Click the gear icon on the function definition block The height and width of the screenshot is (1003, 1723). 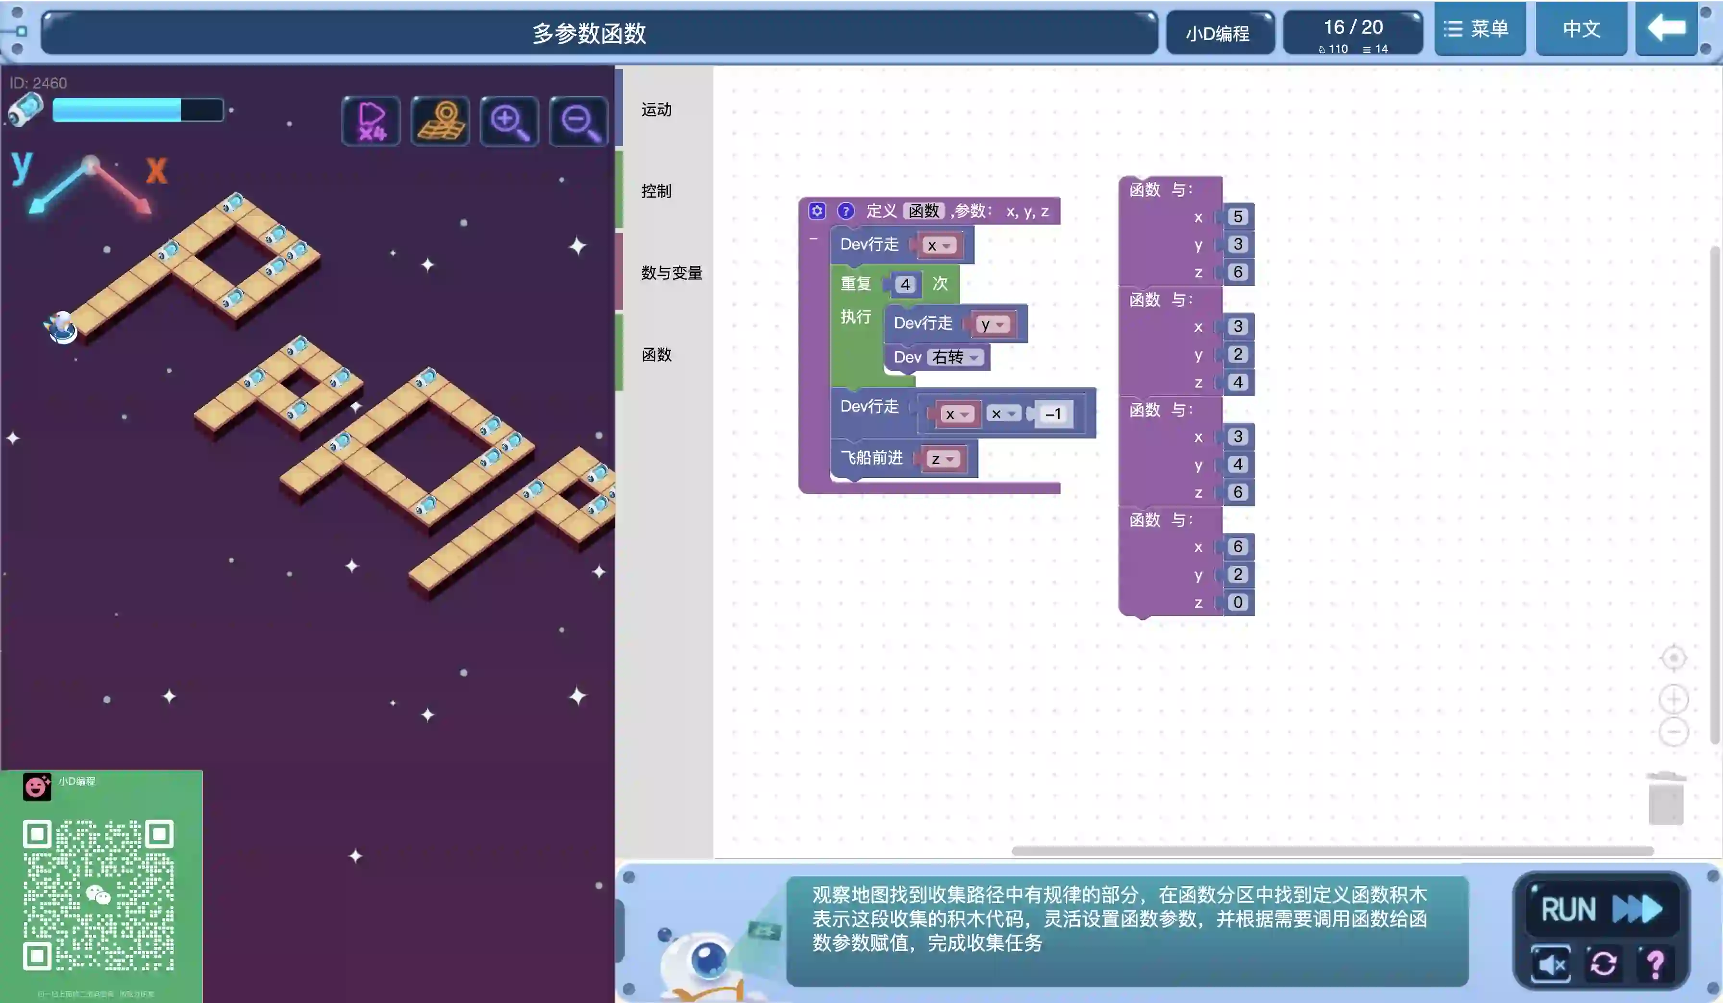pos(817,211)
